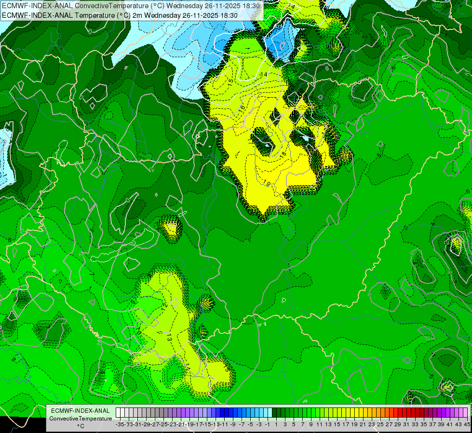The height and width of the screenshot is (433, 472).
Task: Click the contour label 12 in lime area
Action: tap(164, 306)
